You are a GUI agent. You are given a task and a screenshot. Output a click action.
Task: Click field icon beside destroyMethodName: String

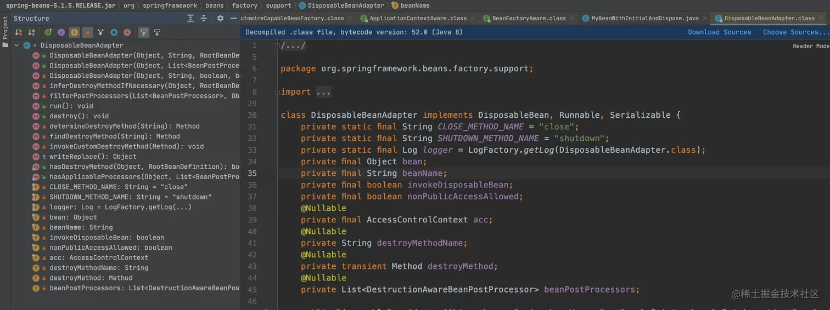tap(36, 268)
